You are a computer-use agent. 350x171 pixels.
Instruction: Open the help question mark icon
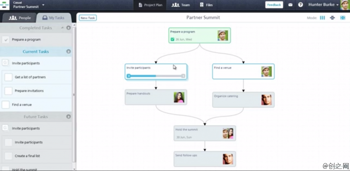click(x=300, y=5)
